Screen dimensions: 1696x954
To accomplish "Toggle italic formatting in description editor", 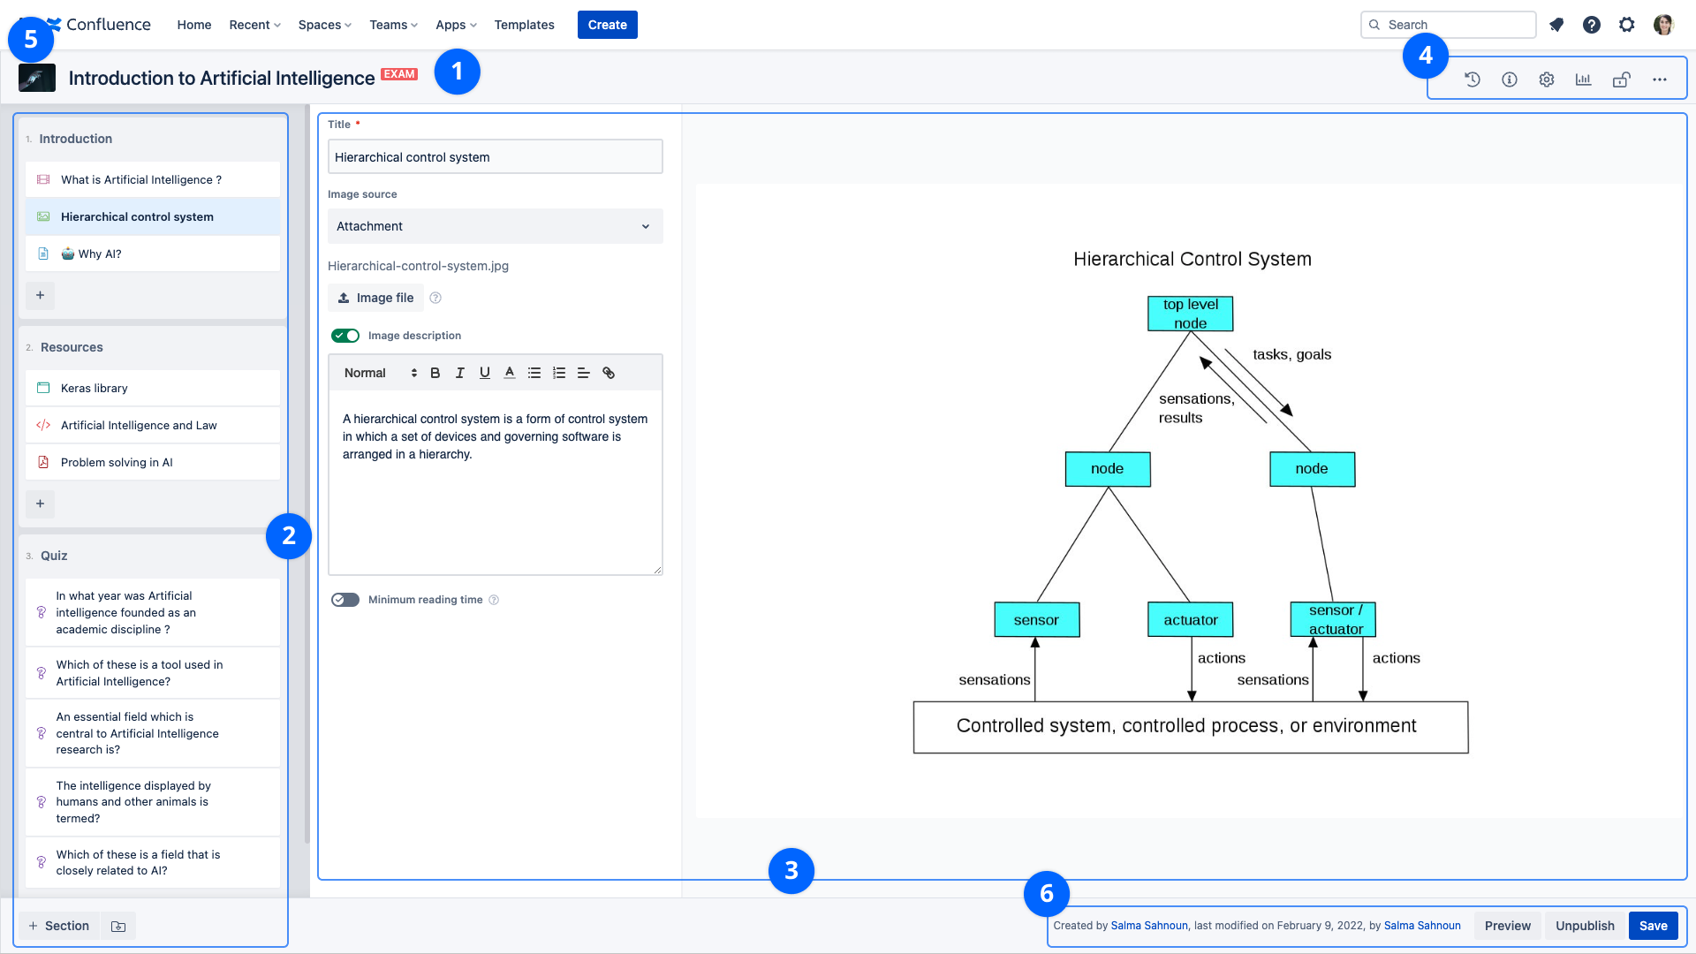I will pos(459,373).
